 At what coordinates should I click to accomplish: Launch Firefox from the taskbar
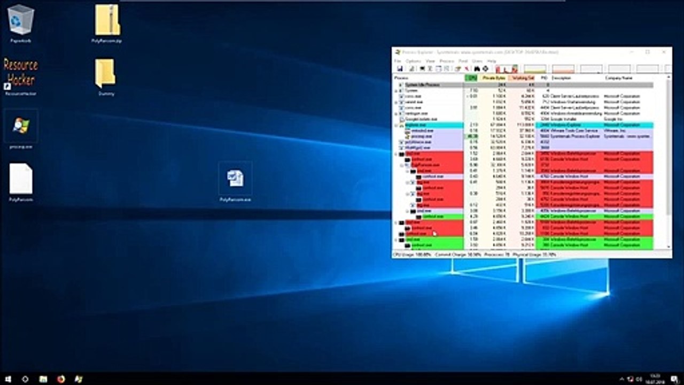click(61, 379)
